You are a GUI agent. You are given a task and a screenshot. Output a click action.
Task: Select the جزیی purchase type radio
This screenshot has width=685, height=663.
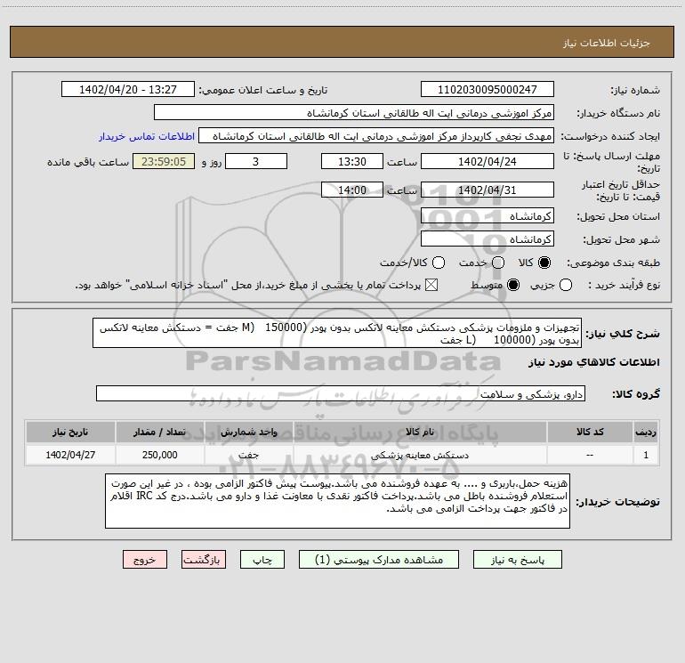tap(565, 286)
